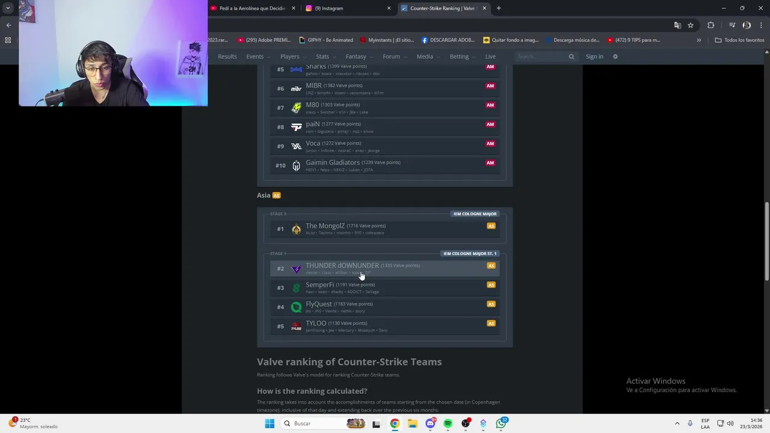Click the FlyQuest team logo

click(x=296, y=307)
